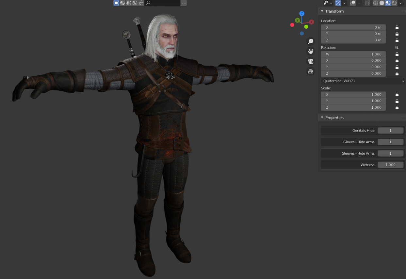Click the Properties panel drag grip
This screenshot has height=279, width=406.
coord(403,117)
